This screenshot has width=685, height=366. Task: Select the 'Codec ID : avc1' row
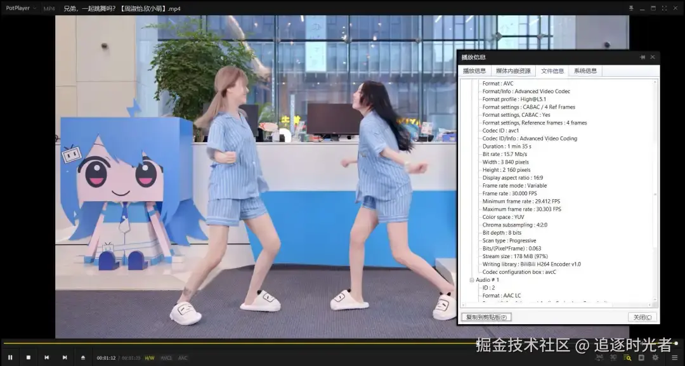tap(500, 131)
